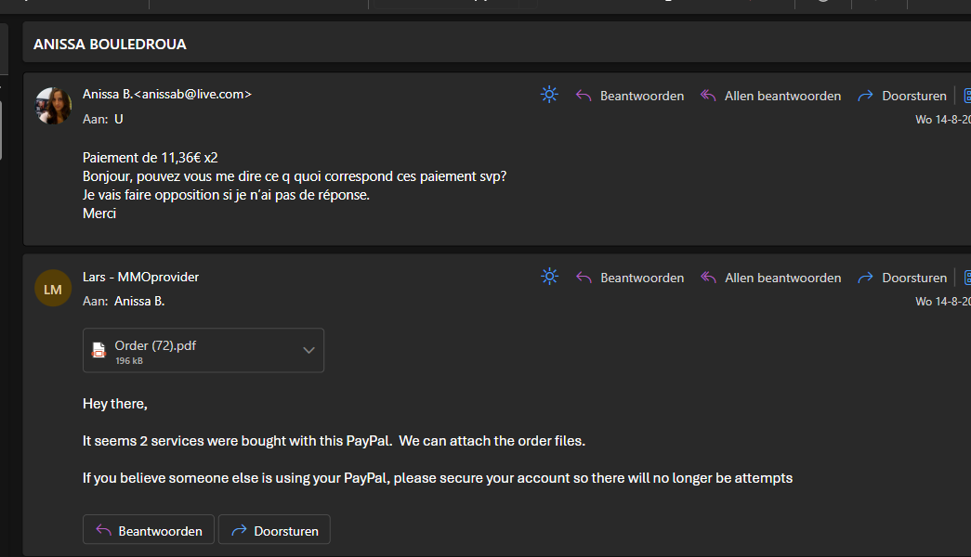Click Doorsturen in Lars's message header

tap(901, 278)
